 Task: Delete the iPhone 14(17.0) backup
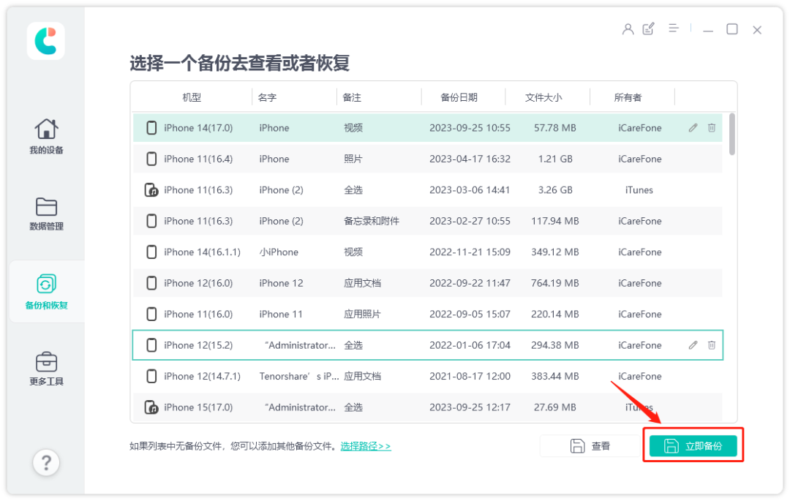tap(712, 128)
